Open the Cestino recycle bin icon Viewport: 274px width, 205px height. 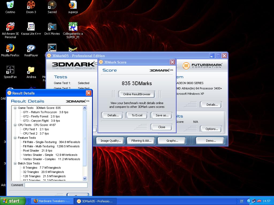point(10,7)
